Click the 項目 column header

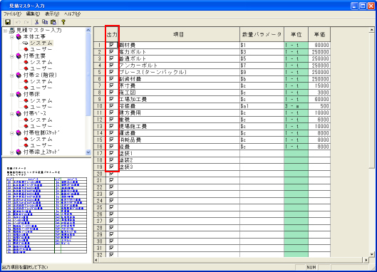179,35
